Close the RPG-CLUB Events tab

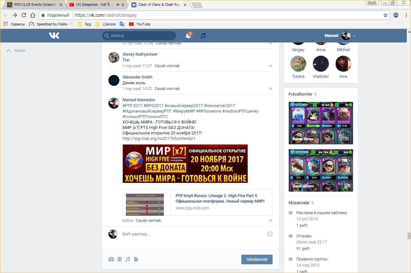pos(61,5)
